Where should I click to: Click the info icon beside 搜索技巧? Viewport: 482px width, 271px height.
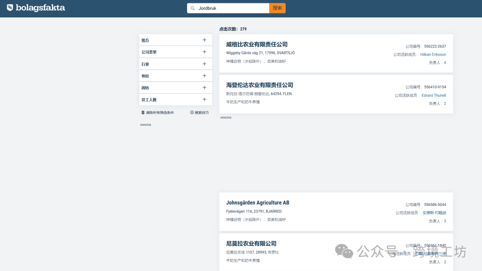pos(192,113)
